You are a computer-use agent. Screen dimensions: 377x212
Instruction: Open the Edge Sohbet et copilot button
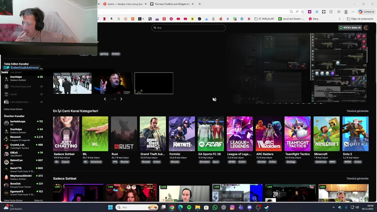click(x=366, y=12)
